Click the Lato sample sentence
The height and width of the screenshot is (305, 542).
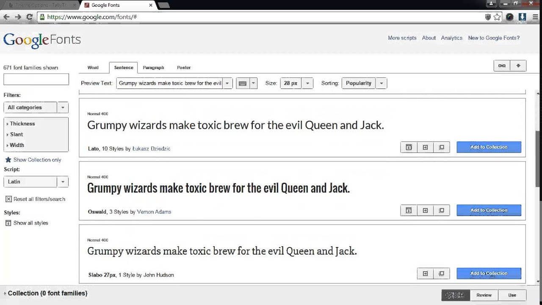coord(235,125)
